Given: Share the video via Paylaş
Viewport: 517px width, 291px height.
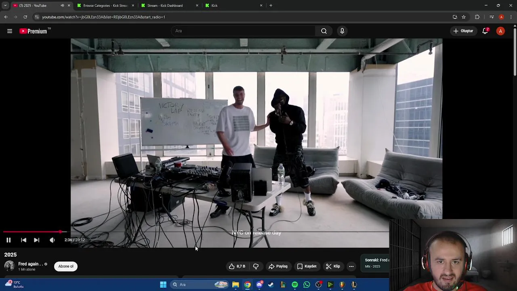Looking at the screenshot, I should tap(278, 266).
